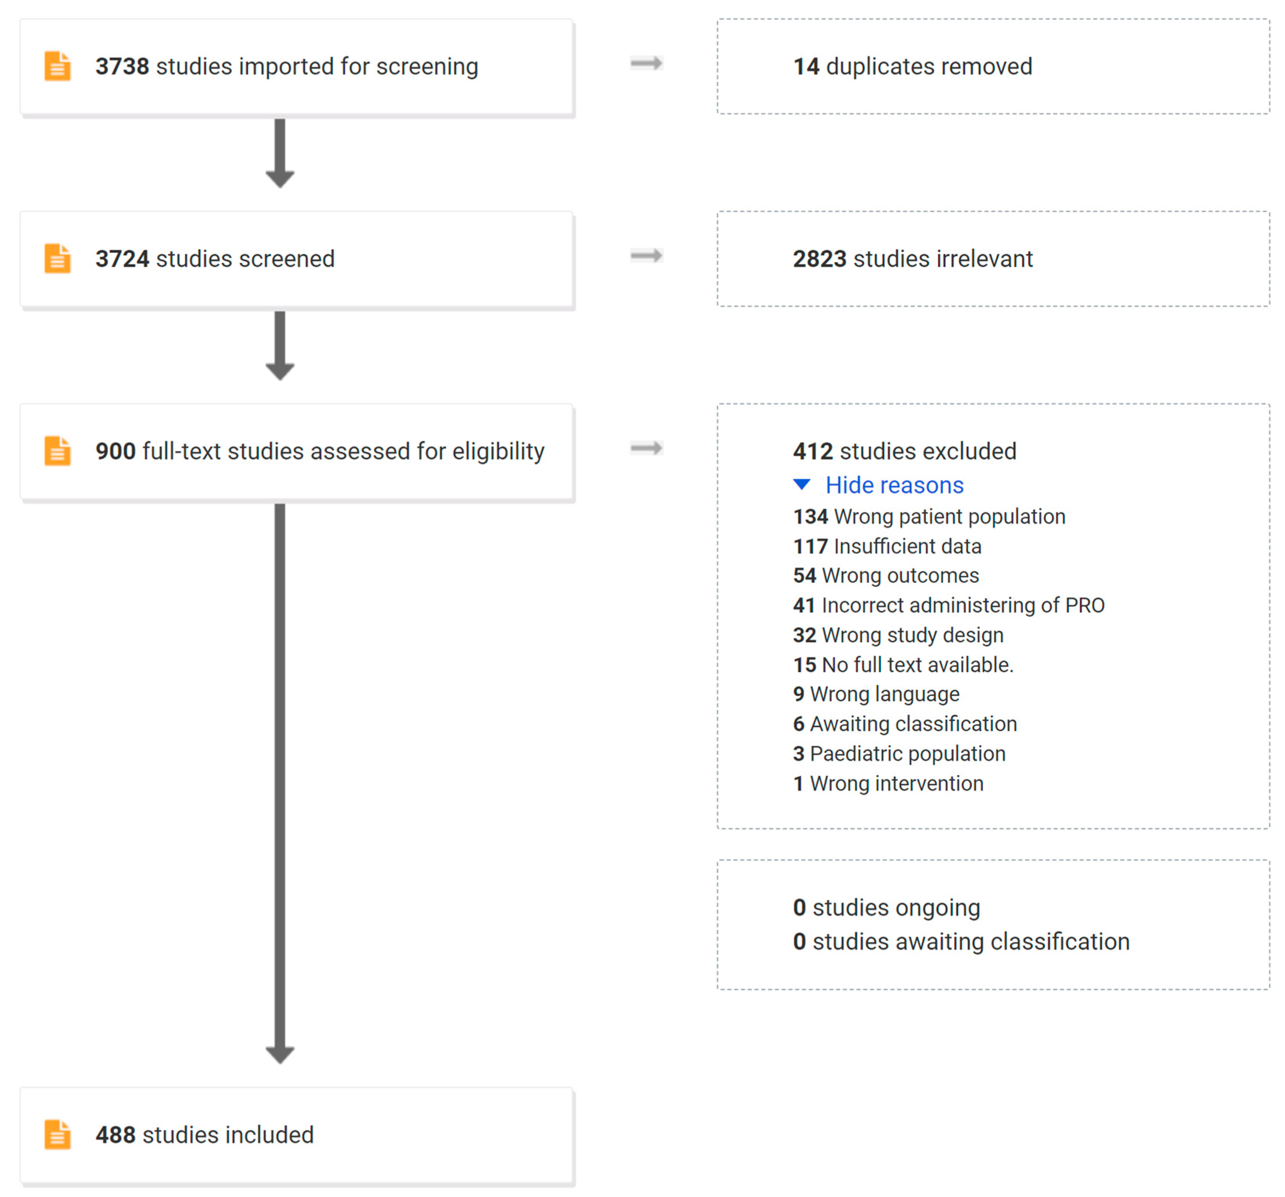
Task: Click the 0 studies awaiting classification text
Action: pyautogui.click(x=960, y=942)
